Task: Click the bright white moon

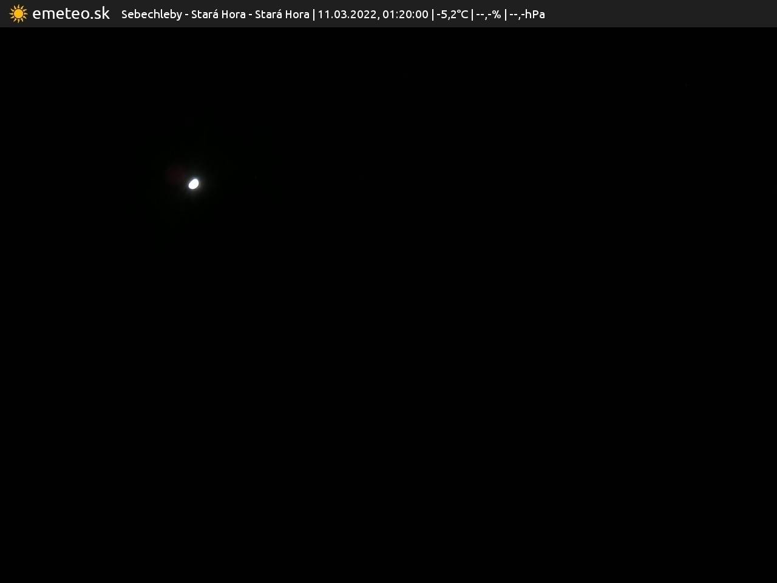Action: click(194, 183)
